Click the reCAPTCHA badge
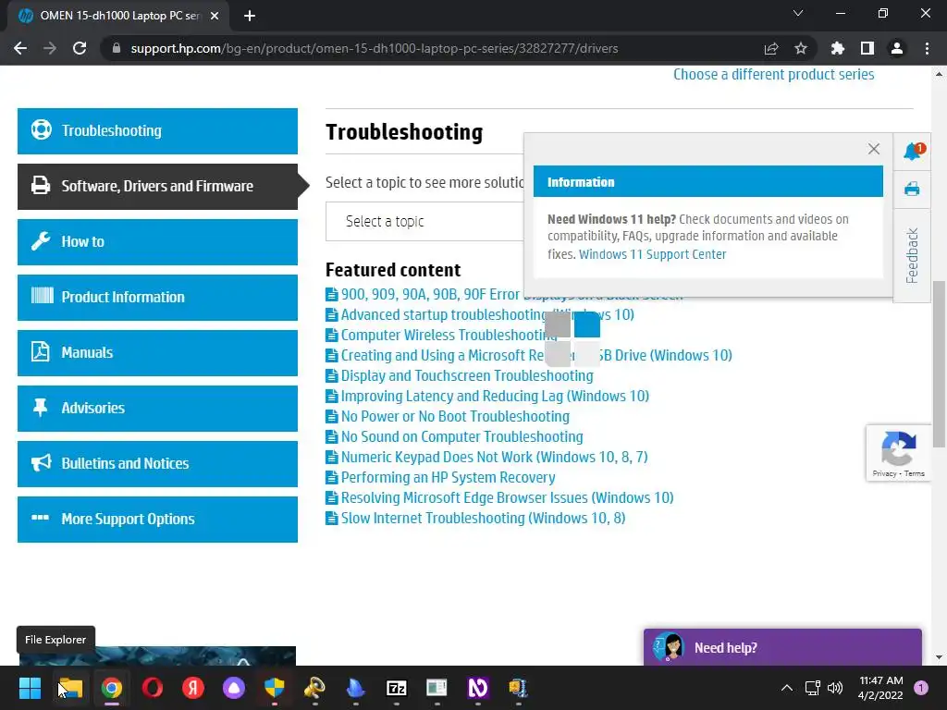 pyautogui.click(x=898, y=453)
